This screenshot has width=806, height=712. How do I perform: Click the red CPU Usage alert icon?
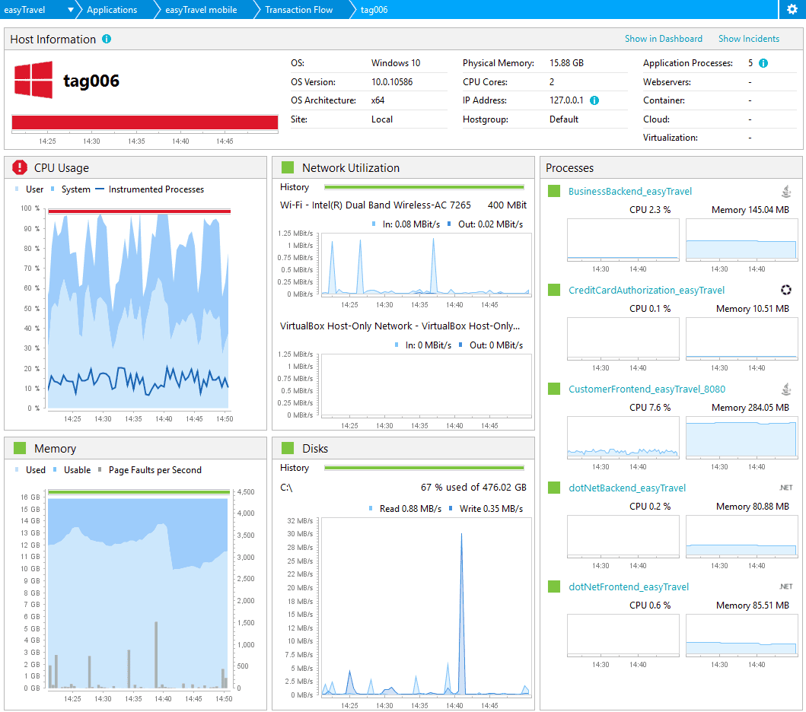pyautogui.click(x=20, y=167)
